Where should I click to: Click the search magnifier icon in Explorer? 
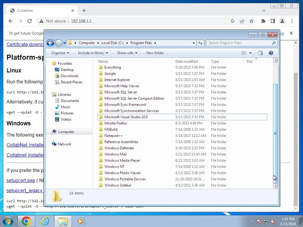(274, 43)
